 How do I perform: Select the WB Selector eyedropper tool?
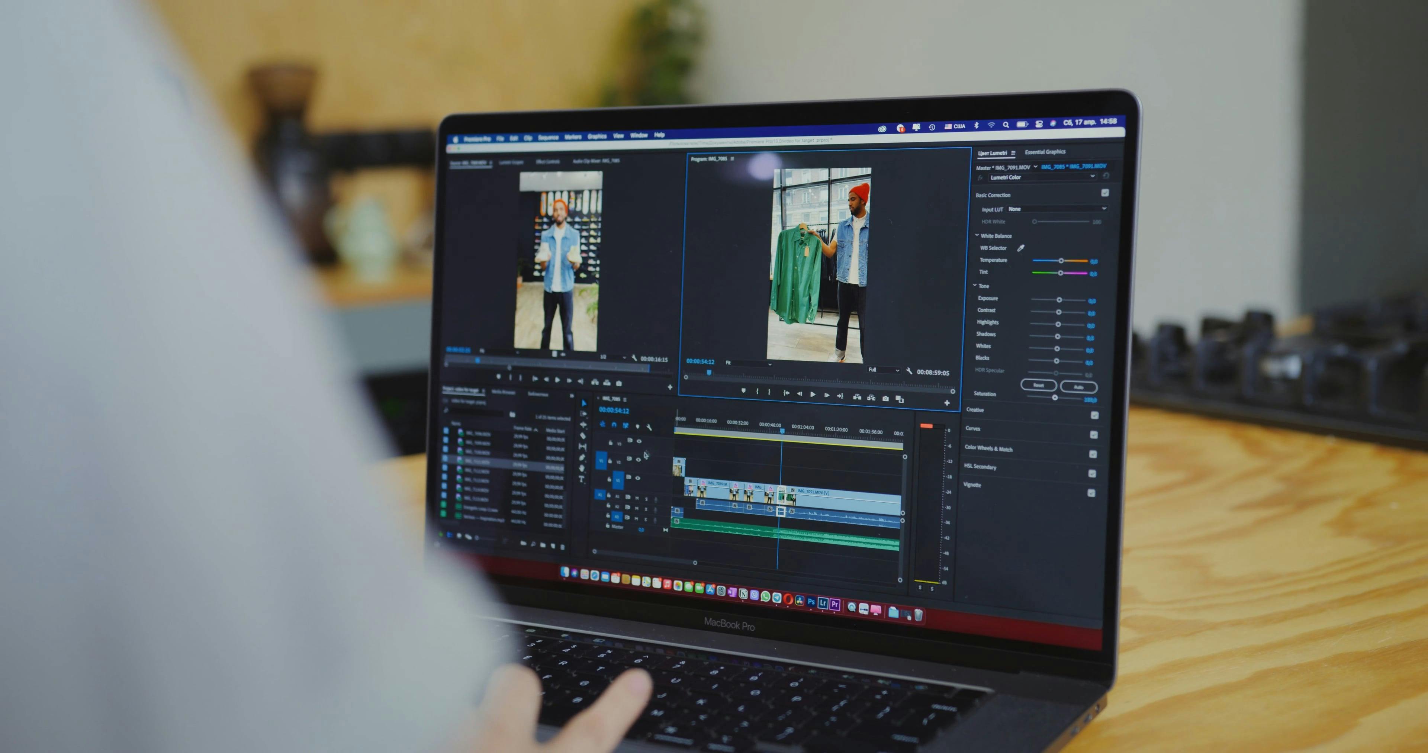1020,248
